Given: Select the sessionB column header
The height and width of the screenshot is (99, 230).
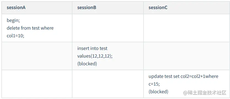Looking at the screenshot, I should [x=108, y=8].
